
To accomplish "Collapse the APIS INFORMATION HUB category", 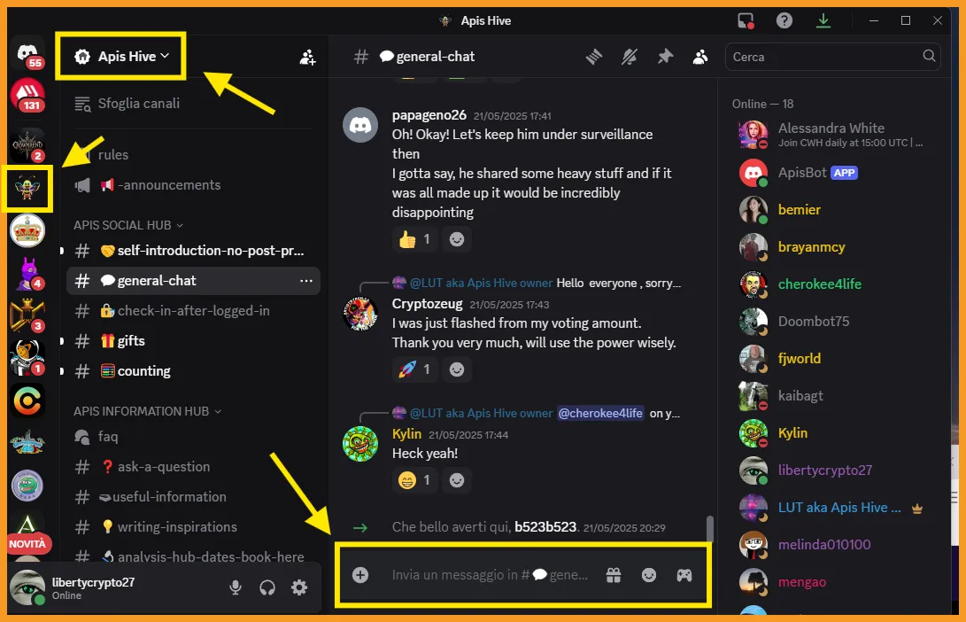I will tap(147, 411).
